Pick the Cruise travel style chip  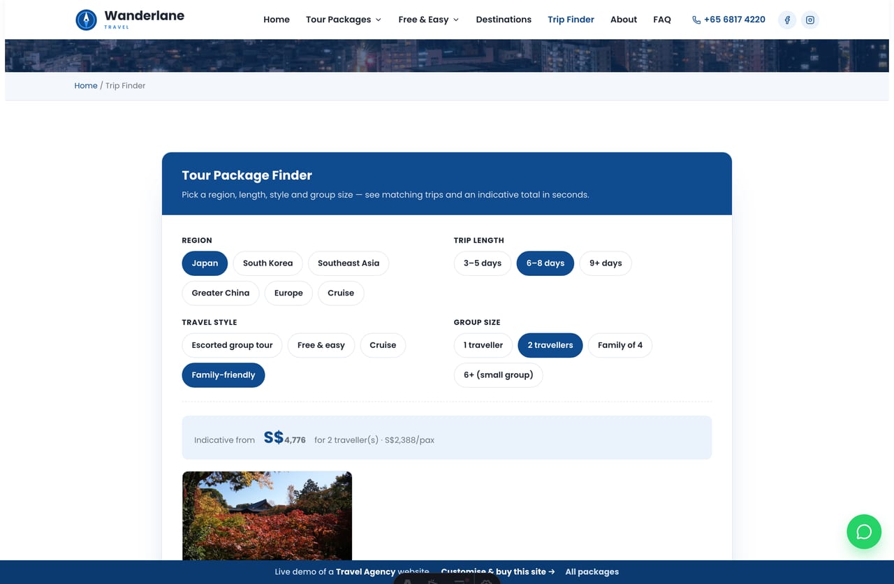pyautogui.click(x=383, y=345)
